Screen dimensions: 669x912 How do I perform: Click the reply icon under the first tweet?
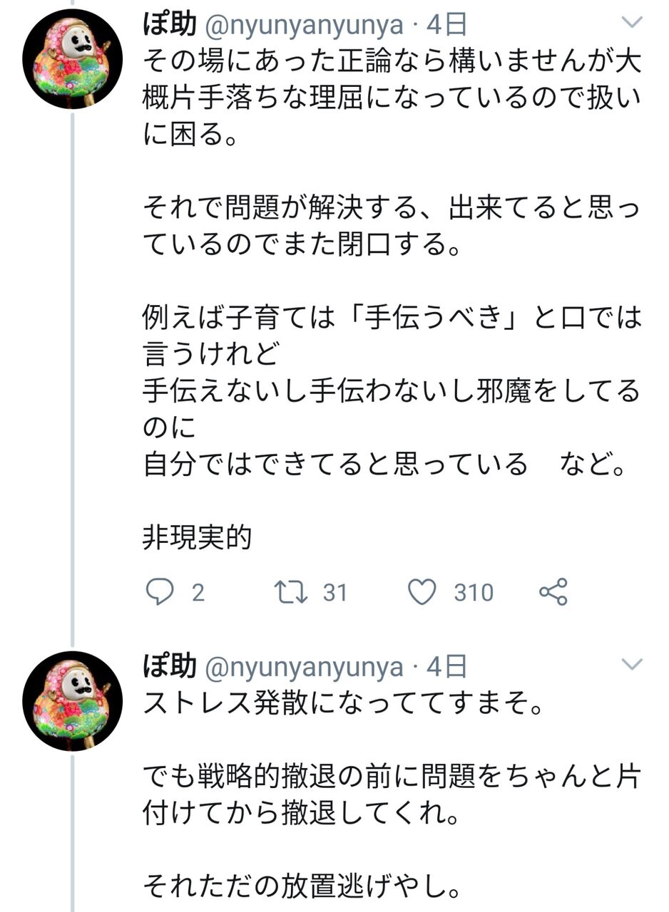point(160,592)
